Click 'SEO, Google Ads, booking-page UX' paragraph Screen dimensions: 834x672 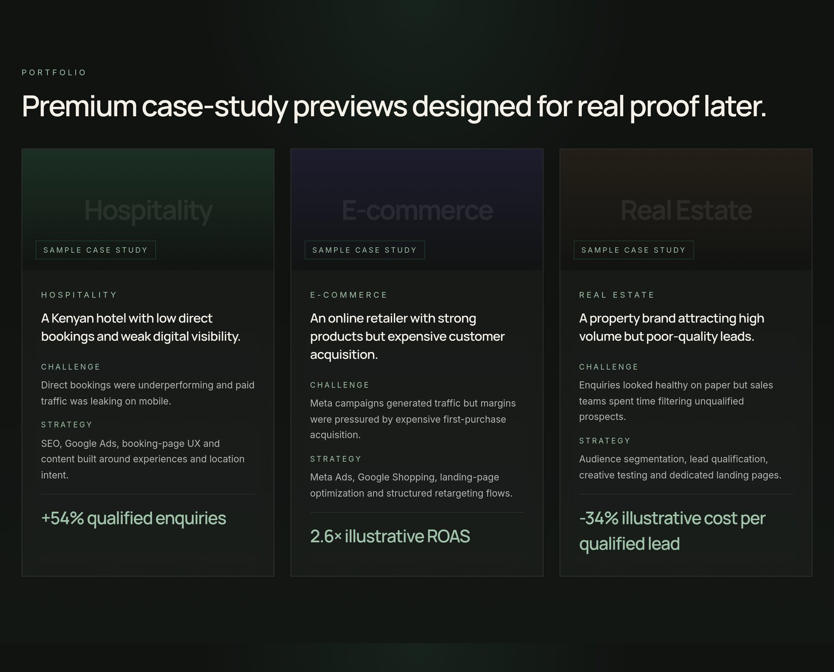143,459
